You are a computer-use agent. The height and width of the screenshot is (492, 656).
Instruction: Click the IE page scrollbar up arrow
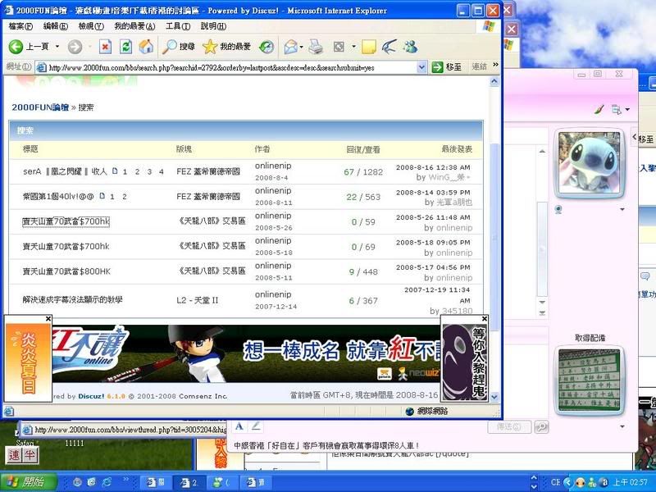(x=494, y=81)
